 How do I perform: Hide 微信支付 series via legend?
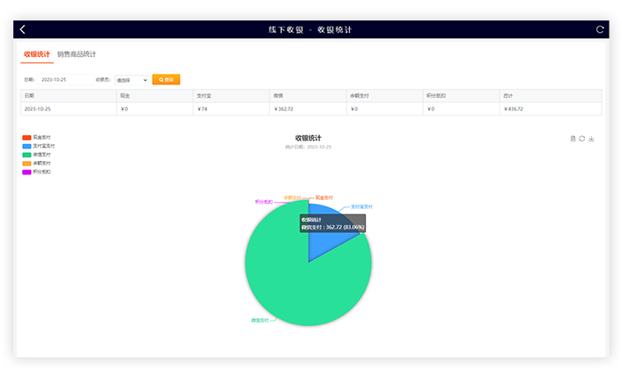click(38, 155)
